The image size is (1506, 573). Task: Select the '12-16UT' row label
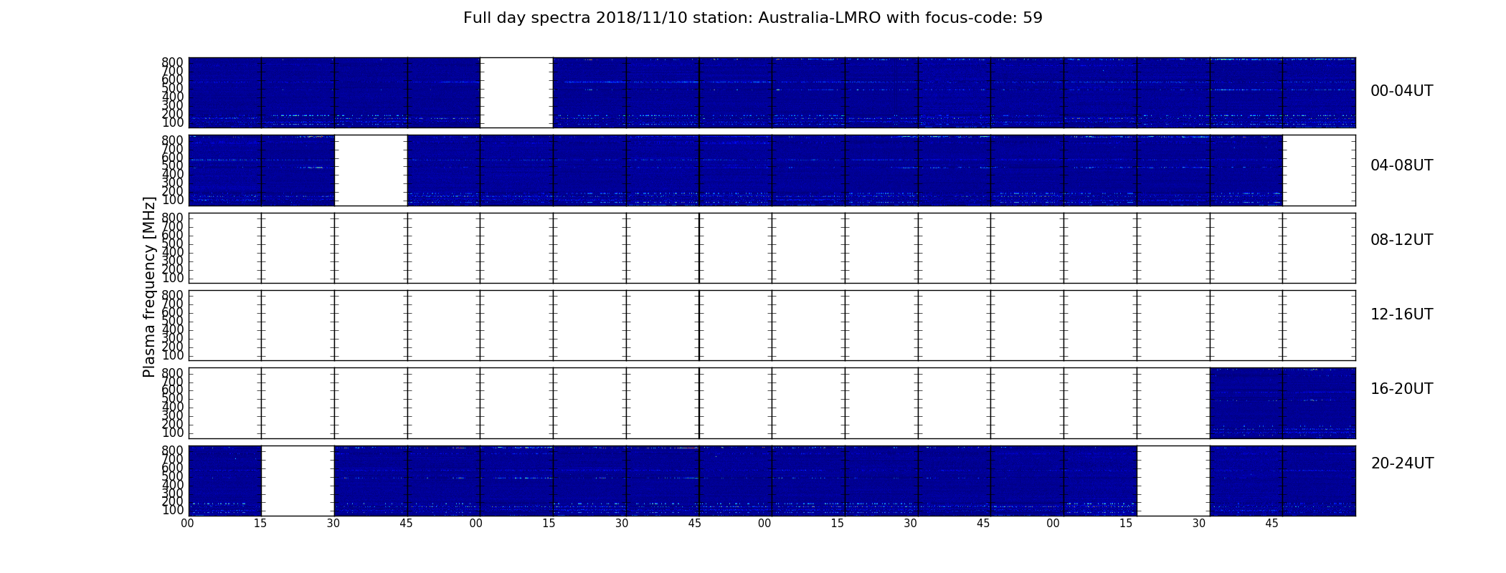coord(1402,314)
